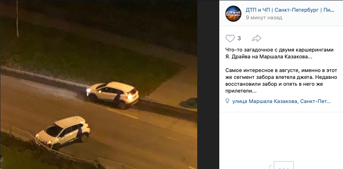Click the white car near the curb
Screen dimensions: 343x169
click(112, 95)
